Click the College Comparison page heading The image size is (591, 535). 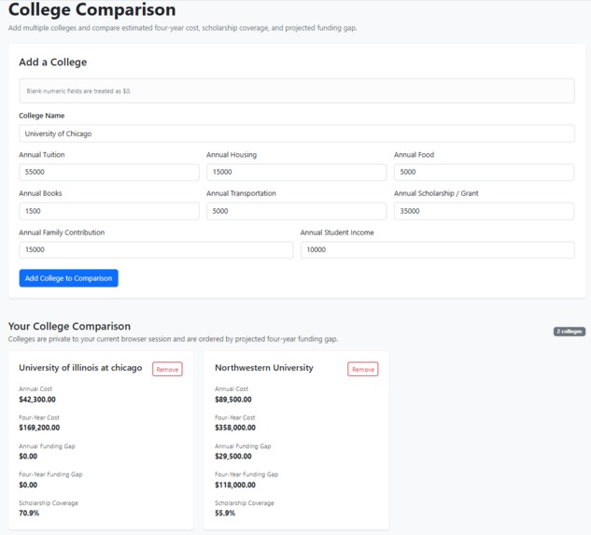(92, 9)
